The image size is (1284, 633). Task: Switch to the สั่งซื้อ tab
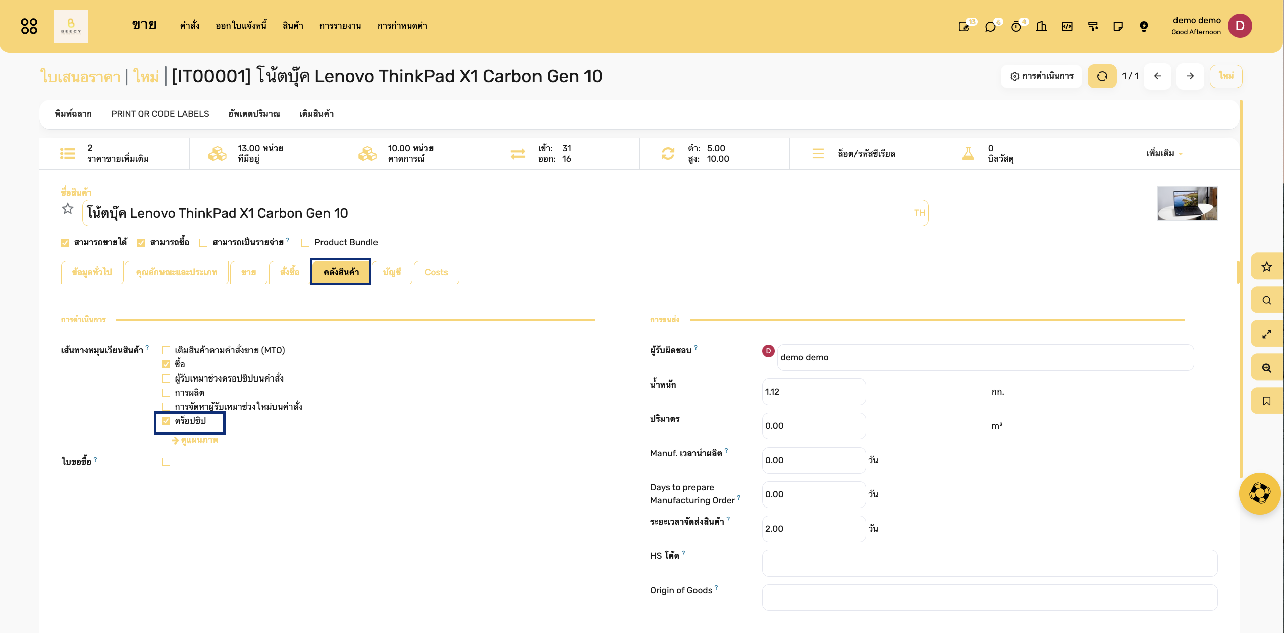(289, 272)
